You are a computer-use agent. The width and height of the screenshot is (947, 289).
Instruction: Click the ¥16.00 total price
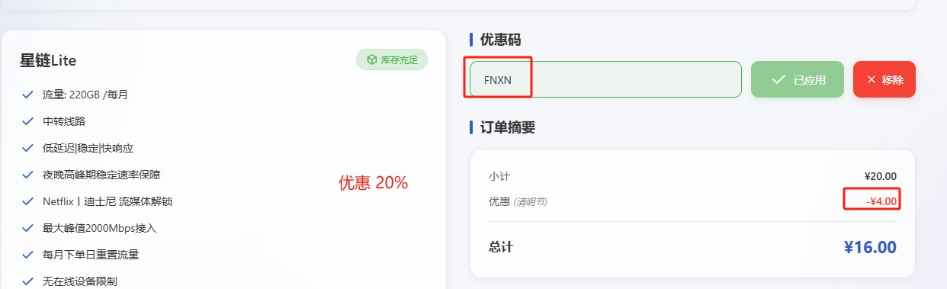pyautogui.click(x=870, y=247)
